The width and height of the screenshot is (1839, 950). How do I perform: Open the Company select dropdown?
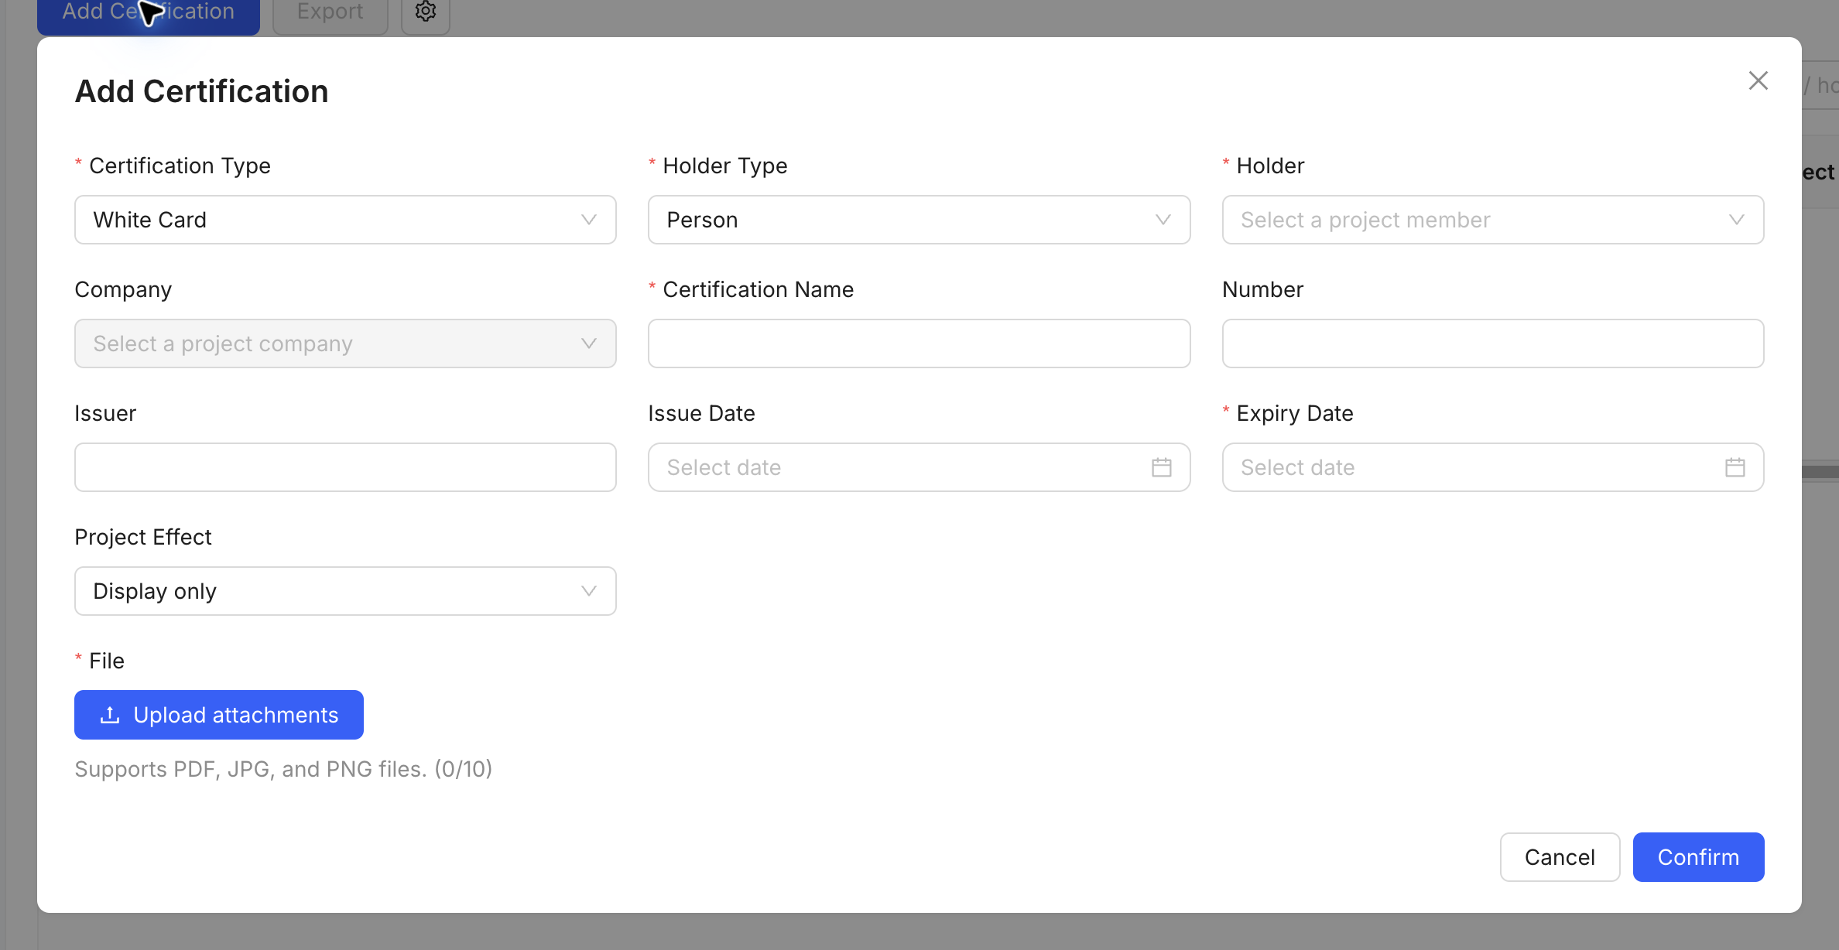[x=345, y=343]
